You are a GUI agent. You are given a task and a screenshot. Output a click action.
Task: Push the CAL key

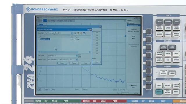click(x=168, y=60)
